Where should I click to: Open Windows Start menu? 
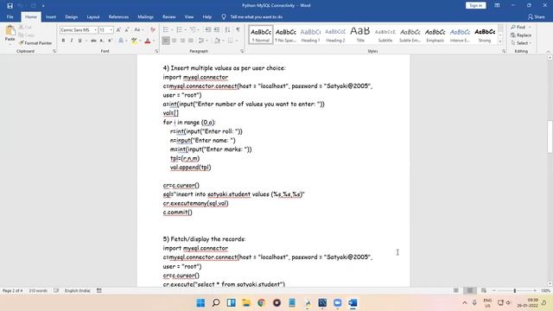(x=200, y=303)
